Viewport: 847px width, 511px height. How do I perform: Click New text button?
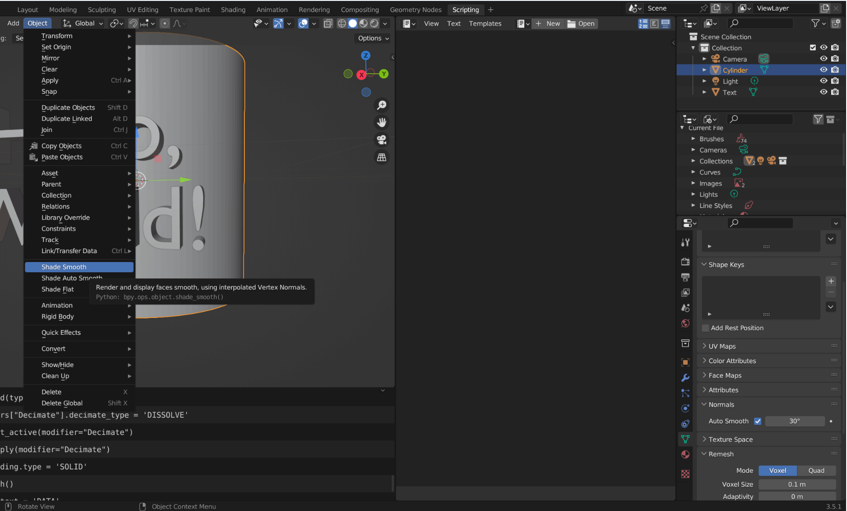pos(548,23)
